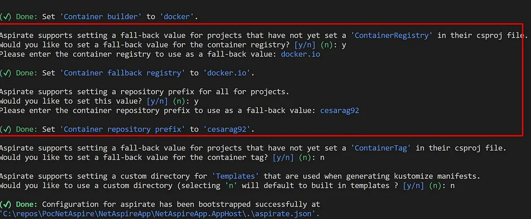531x219 pixels.
Task: Click [y/n] choice after 'set this value?'
Action: click(157, 101)
